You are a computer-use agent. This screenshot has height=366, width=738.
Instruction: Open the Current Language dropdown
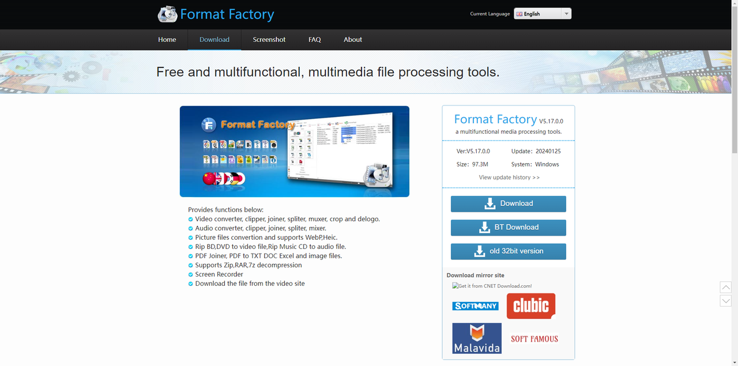tap(543, 14)
